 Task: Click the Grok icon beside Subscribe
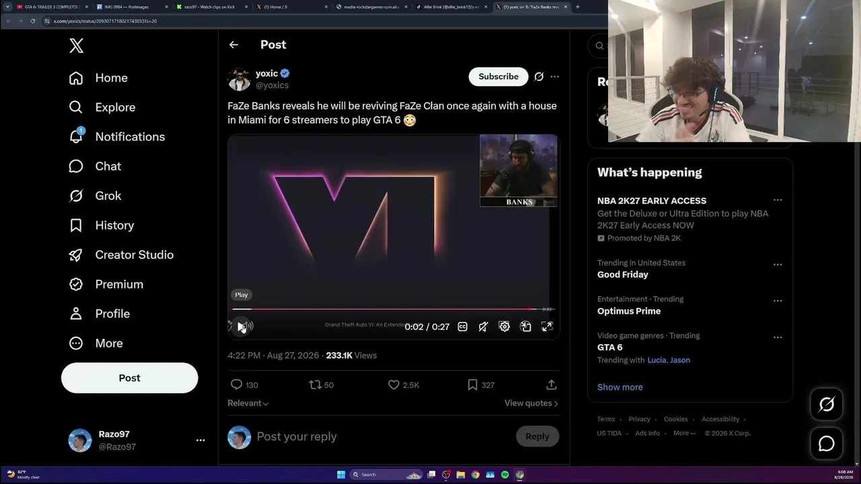539,77
